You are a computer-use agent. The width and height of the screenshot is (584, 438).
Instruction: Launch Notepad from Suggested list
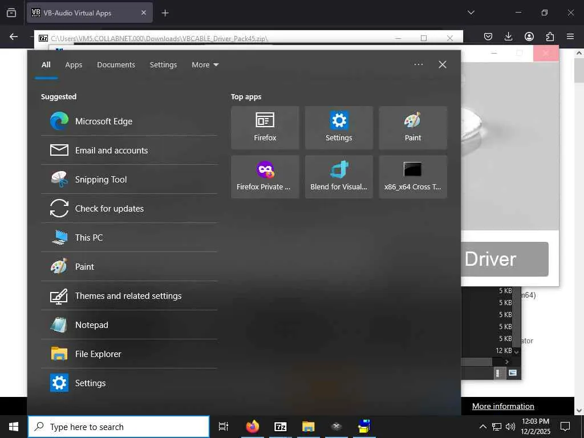pos(129,325)
